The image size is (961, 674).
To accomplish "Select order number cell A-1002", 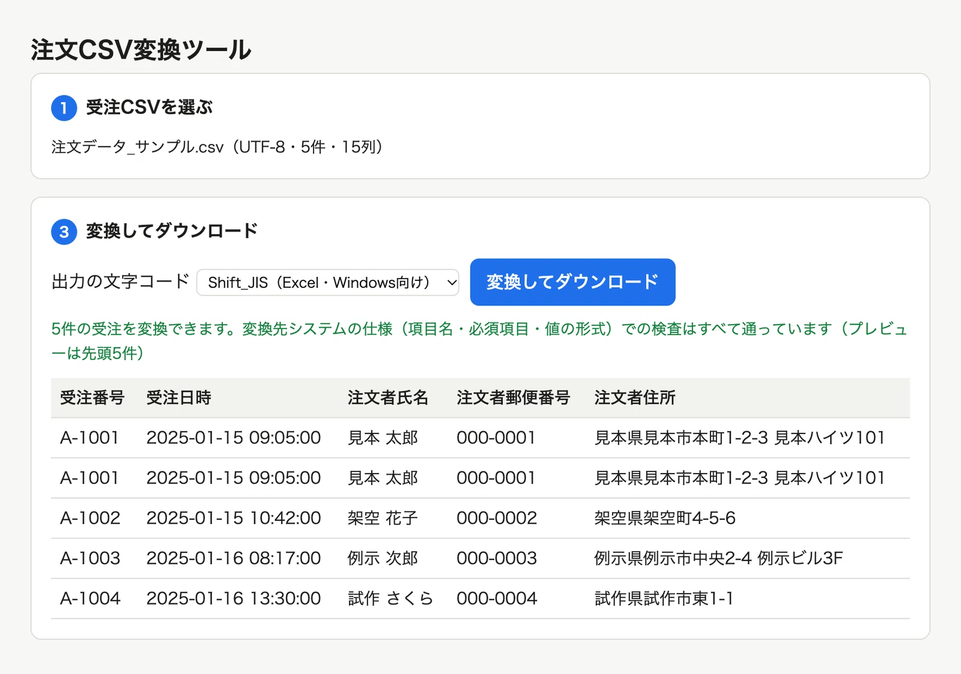I will point(90,518).
